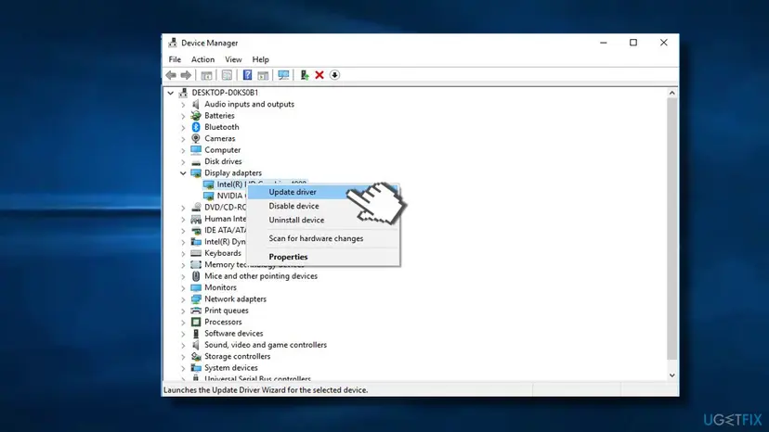Expand the Keyboards node arrow

[x=183, y=253]
